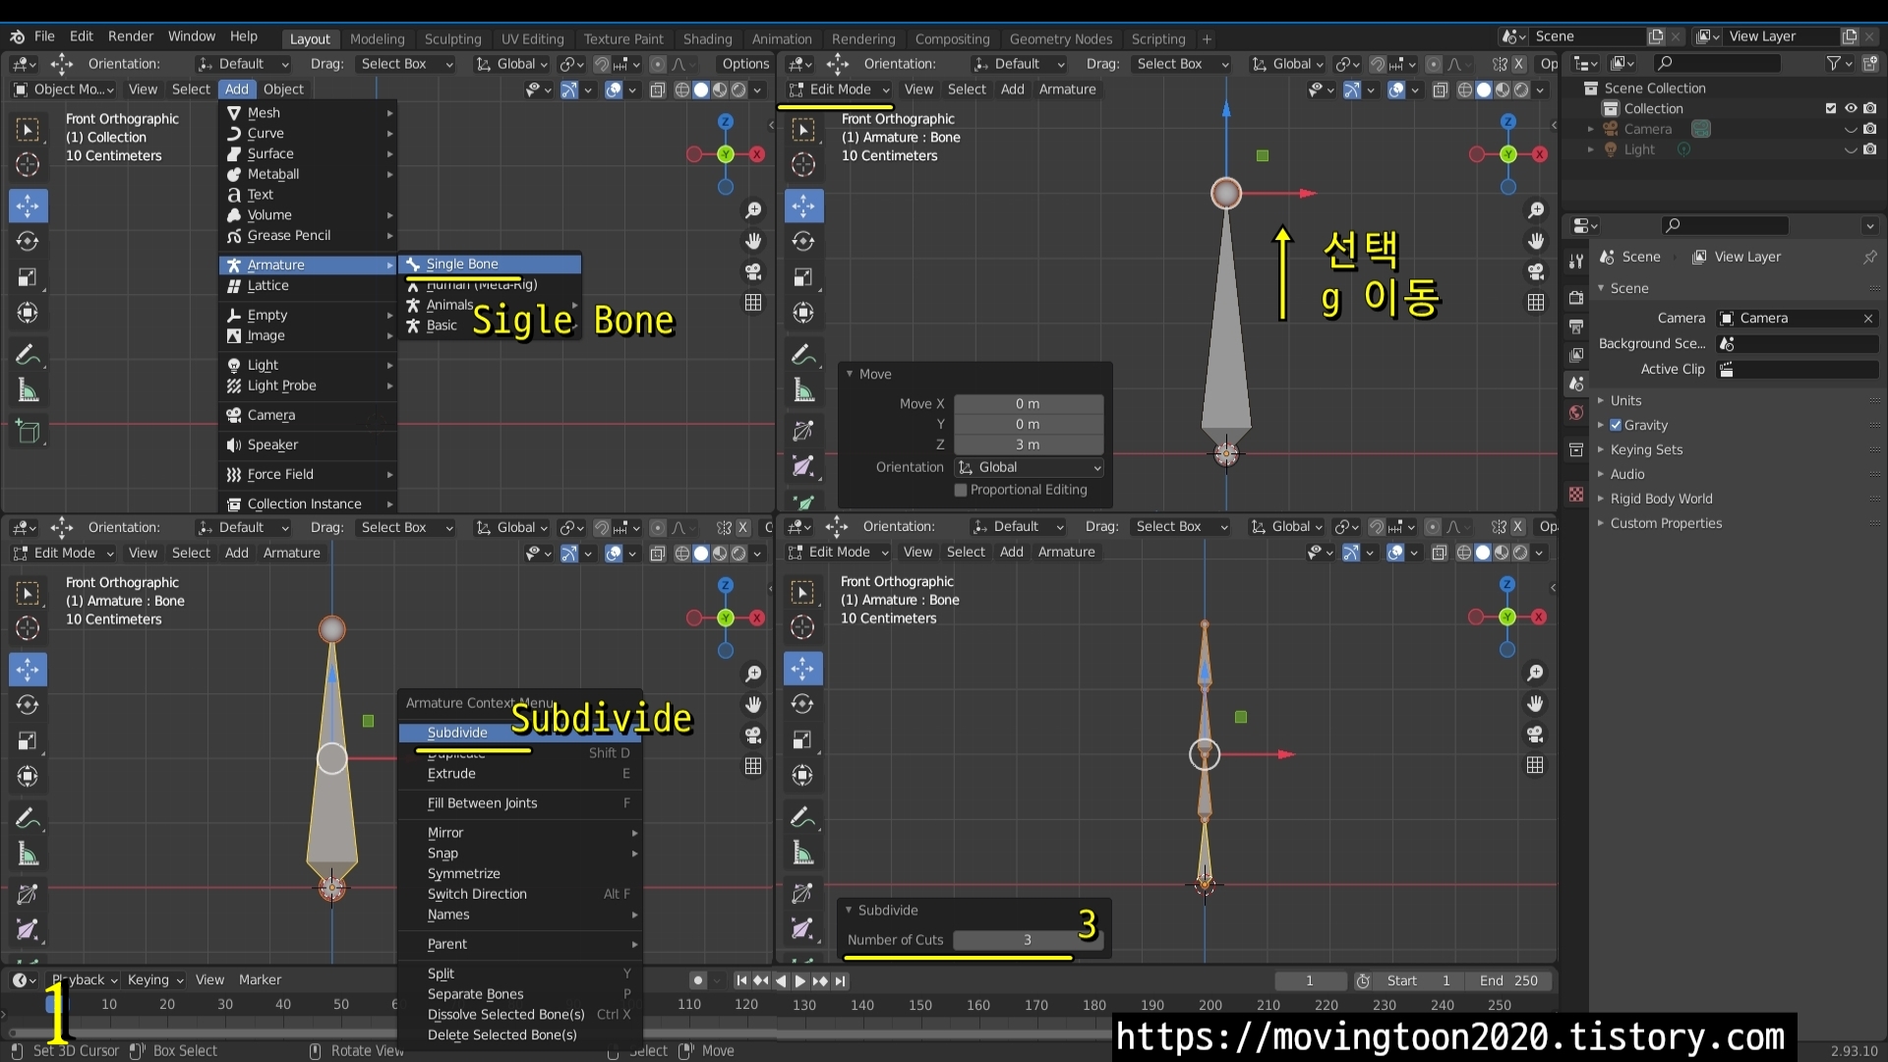Select the Cursor tool in Object Mode viewport

pos(28,165)
